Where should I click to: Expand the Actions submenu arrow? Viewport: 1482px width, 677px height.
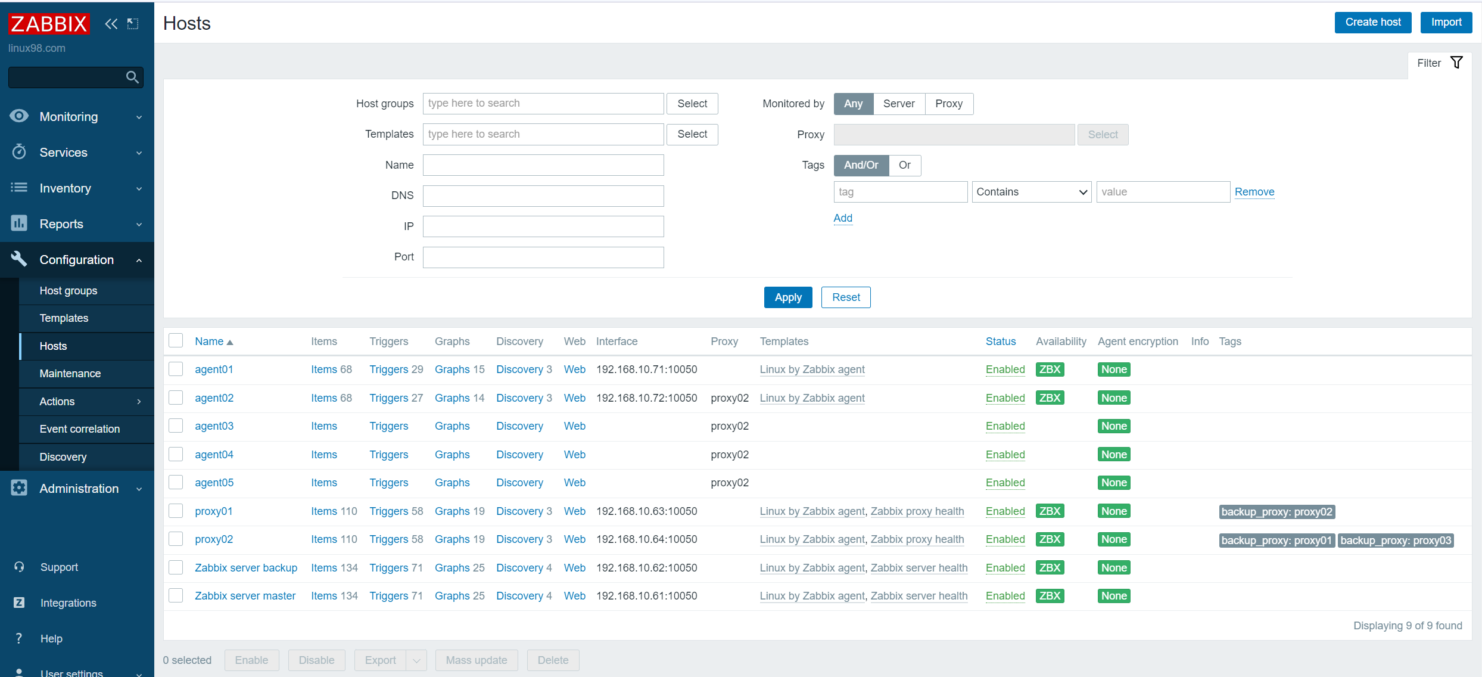coord(139,401)
